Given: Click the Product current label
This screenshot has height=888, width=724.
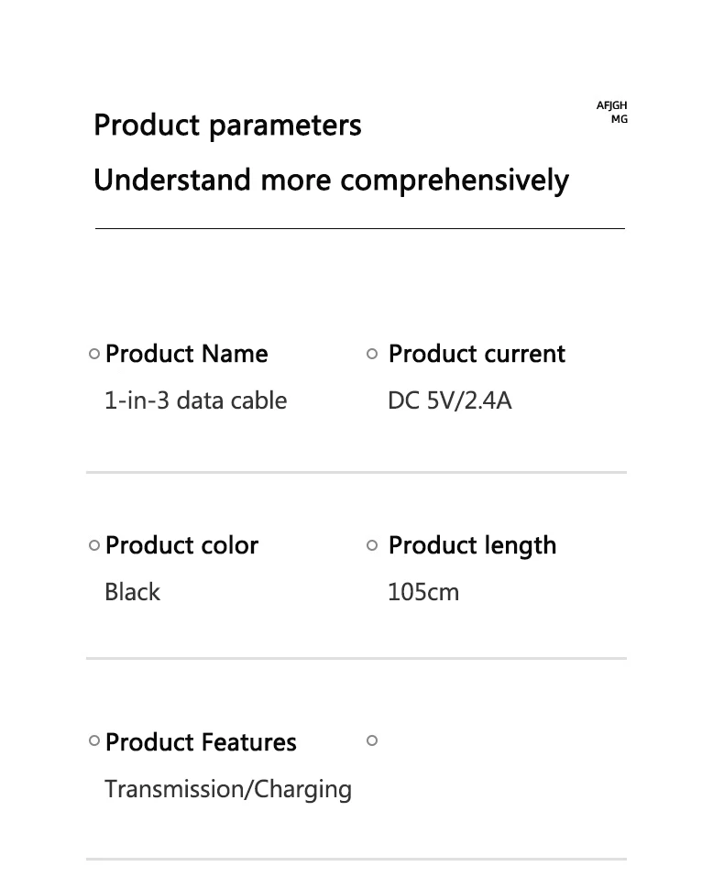Looking at the screenshot, I should (x=477, y=354).
